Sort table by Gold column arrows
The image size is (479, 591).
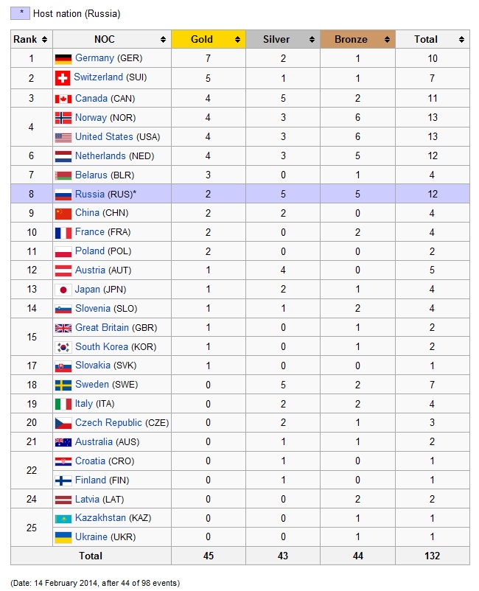click(237, 40)
